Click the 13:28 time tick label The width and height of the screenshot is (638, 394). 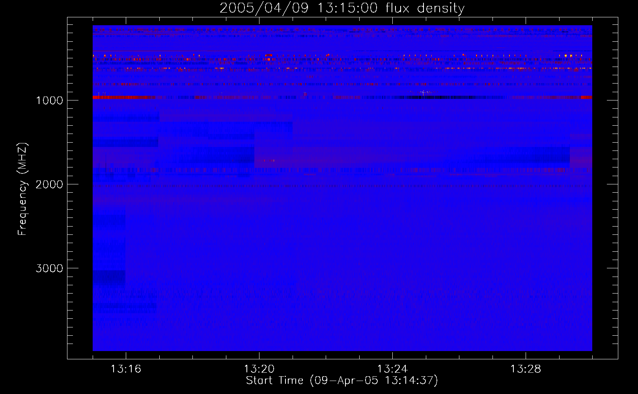click(526, 369)
